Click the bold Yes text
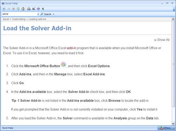Screen dimensions: 176x131 [x=140, y=110]
